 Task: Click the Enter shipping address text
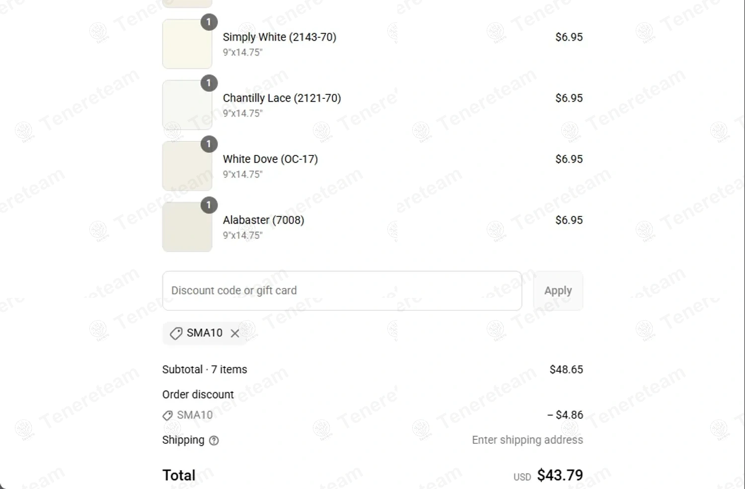pyautogui.click(x=527, y=440)
